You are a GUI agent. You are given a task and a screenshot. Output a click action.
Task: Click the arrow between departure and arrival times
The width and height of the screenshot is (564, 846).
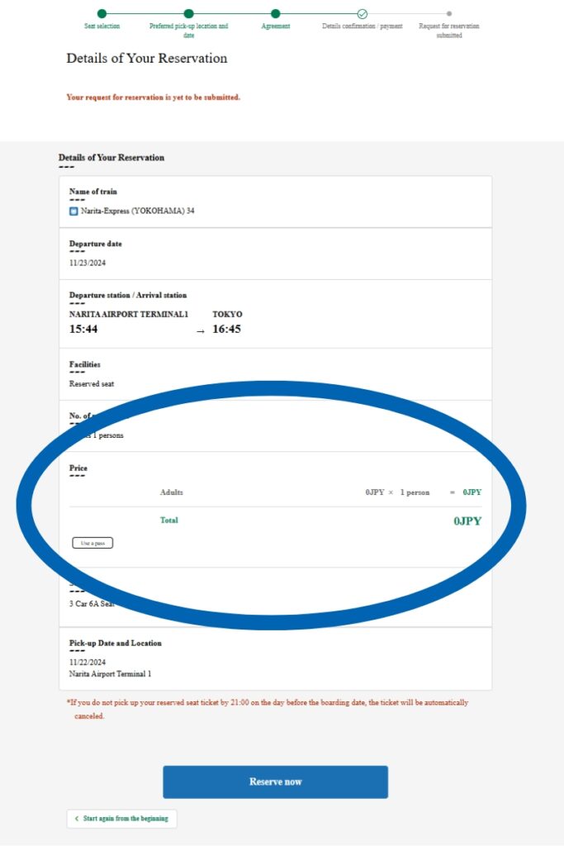pos(200,331)
